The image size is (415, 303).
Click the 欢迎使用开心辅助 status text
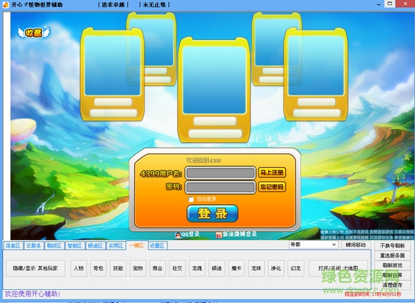[33, 294]
